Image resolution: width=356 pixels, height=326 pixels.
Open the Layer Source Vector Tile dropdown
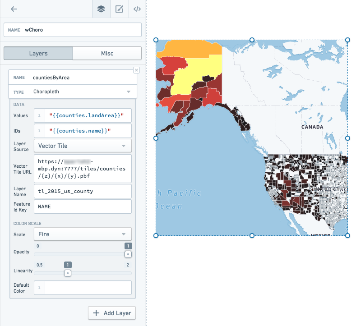click(83, 146)
